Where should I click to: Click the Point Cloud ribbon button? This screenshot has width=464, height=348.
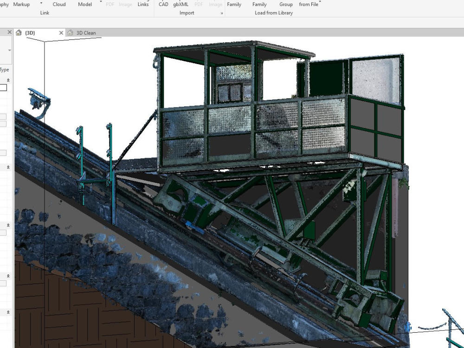59,4
